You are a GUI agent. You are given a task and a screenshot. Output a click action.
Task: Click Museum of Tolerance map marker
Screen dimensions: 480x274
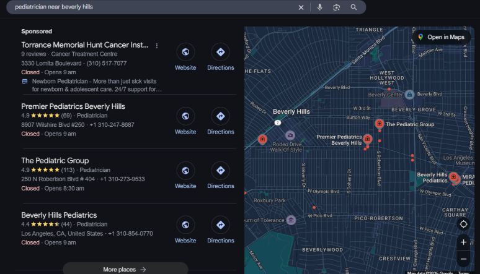coord(291,220)
